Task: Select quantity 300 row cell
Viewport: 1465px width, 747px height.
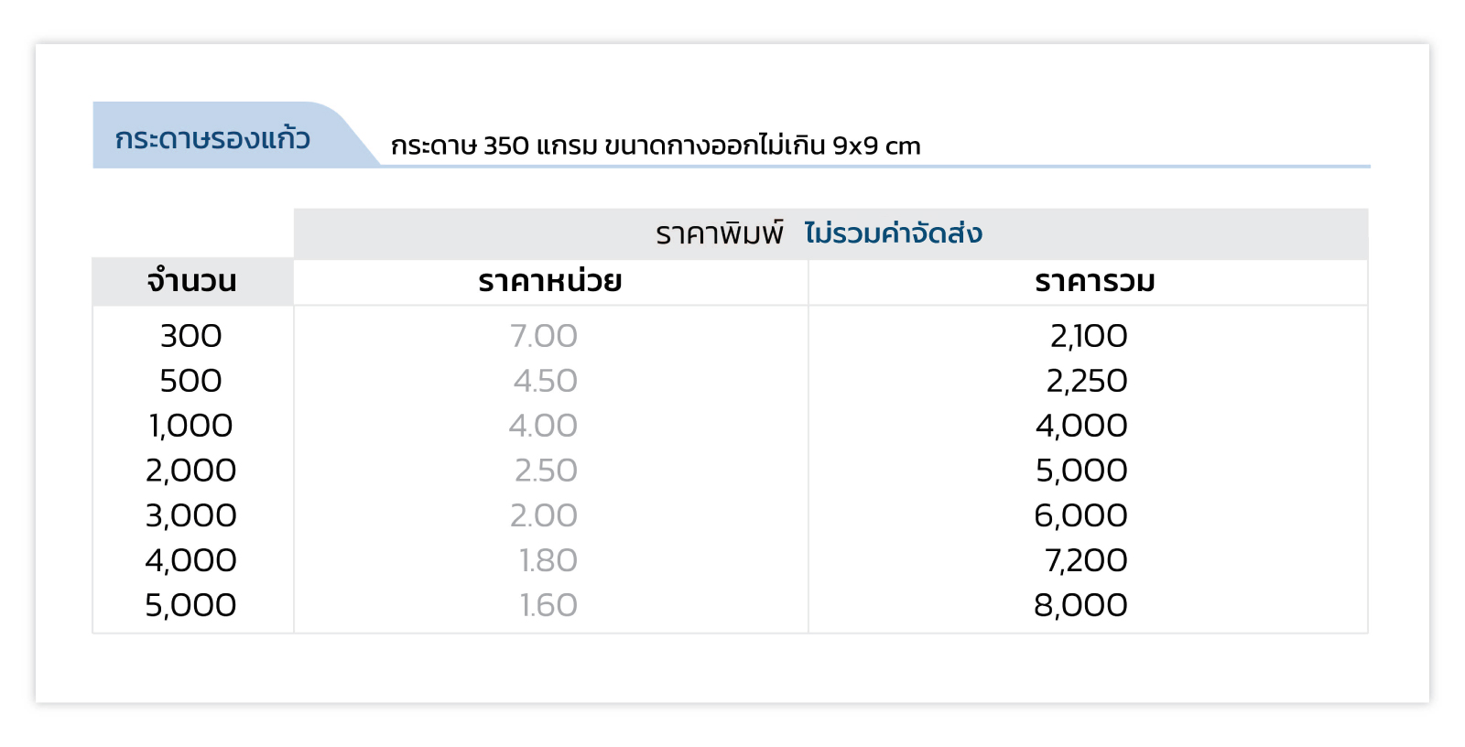Action: (x=191, y=336)
